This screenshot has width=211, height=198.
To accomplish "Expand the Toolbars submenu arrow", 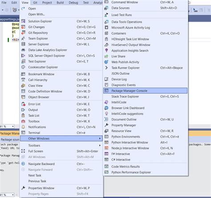I will click(100, 145).
